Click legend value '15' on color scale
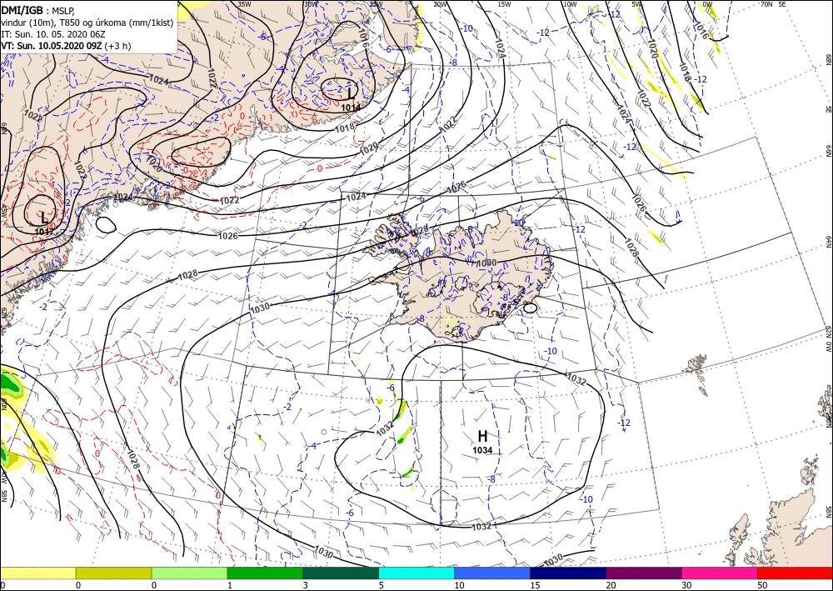This screenshot has width=833, height=591. pyautogui.click(x=534, y=585)
